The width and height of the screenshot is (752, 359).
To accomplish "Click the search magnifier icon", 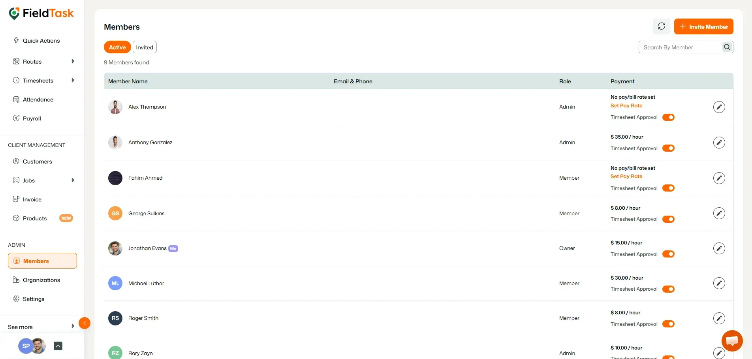I will (727, 47).
